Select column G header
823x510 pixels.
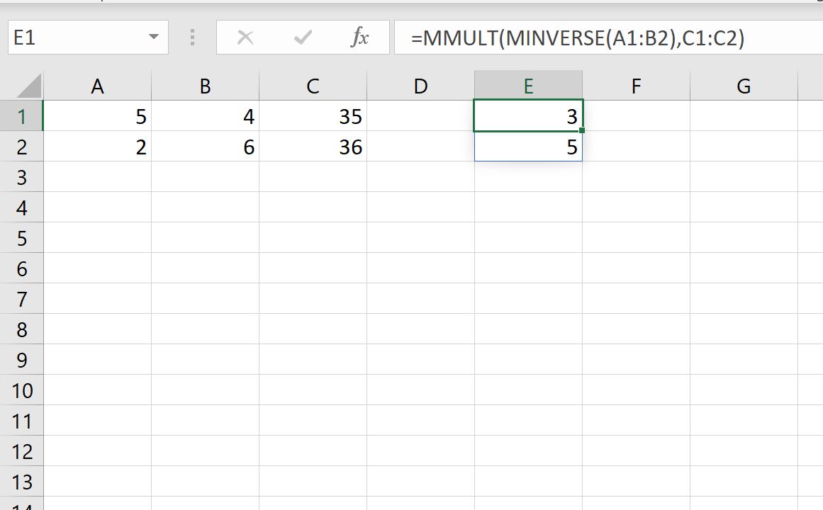tap(743, 86)
